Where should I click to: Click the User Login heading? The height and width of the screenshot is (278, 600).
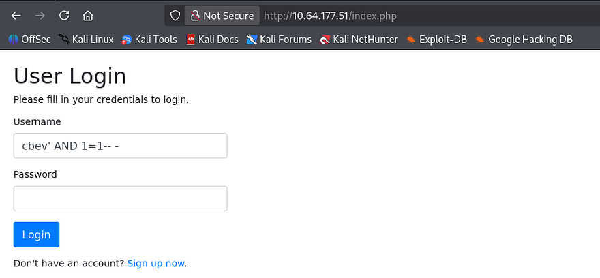click(x=70, y=76)
